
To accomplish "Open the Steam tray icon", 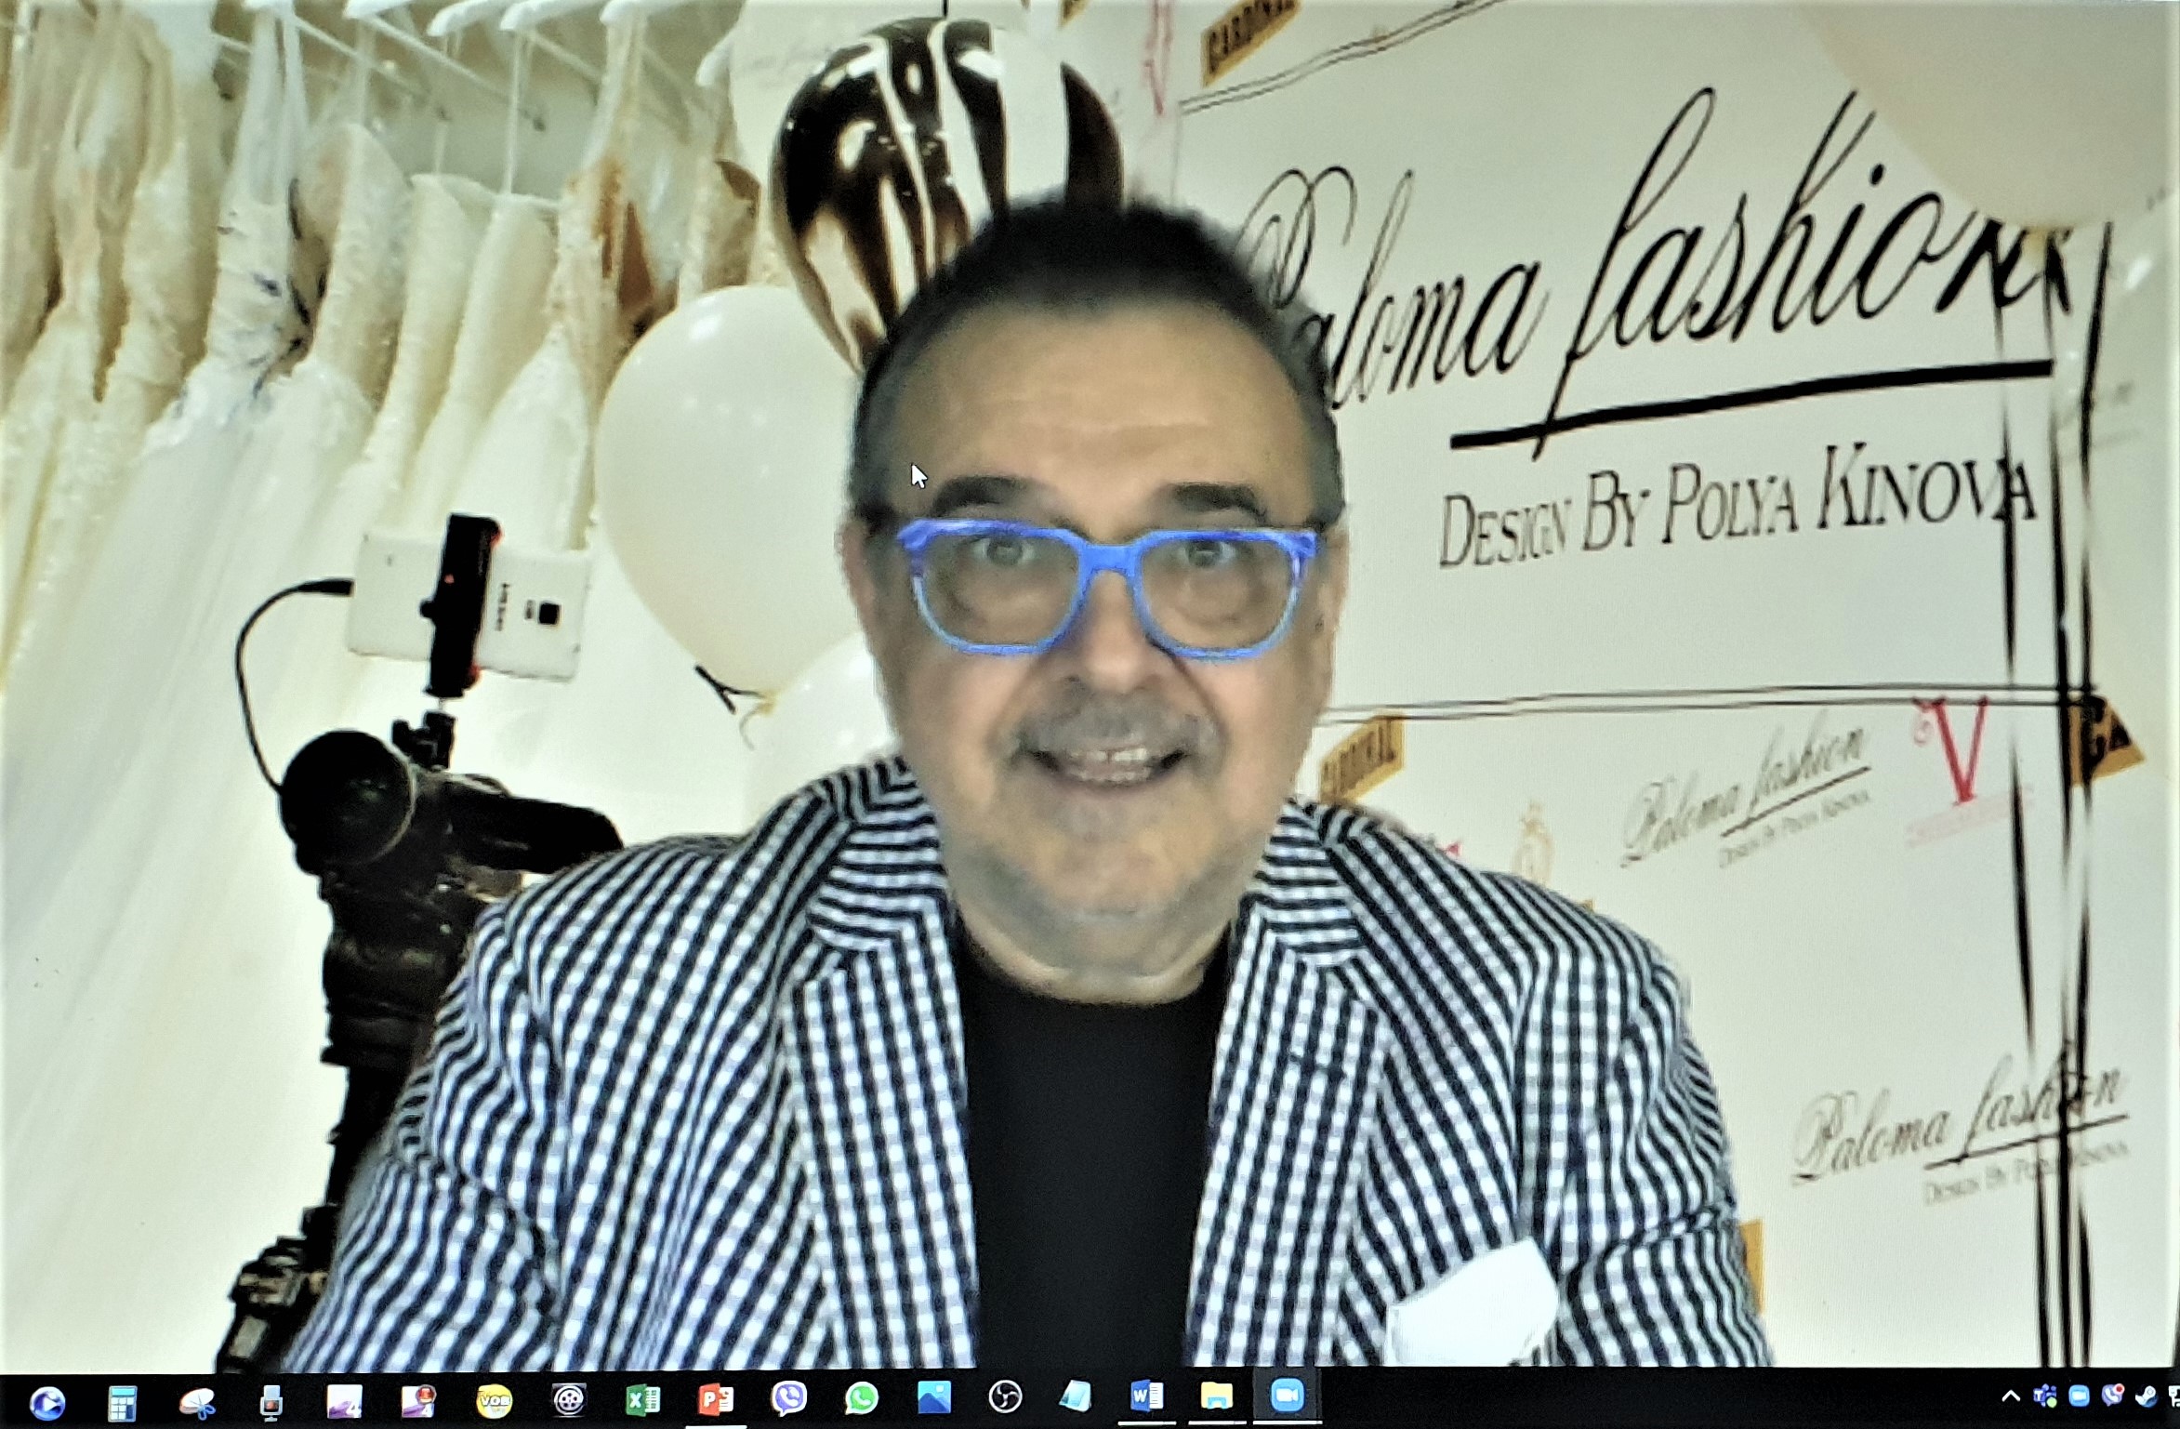I will pyautogui.click(x=2147, y=1396).
